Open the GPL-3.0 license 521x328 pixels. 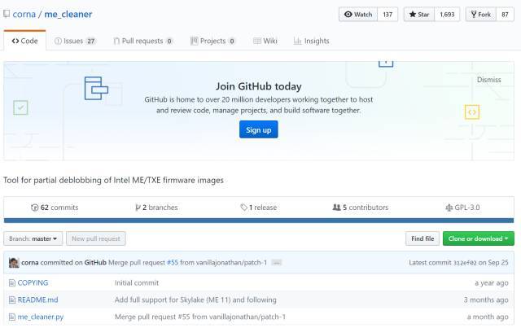(462, 208)
